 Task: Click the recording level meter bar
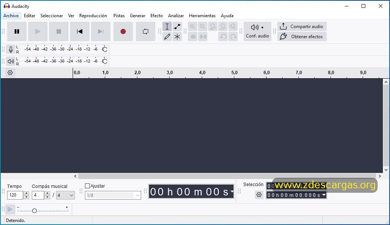click(63, 49)
